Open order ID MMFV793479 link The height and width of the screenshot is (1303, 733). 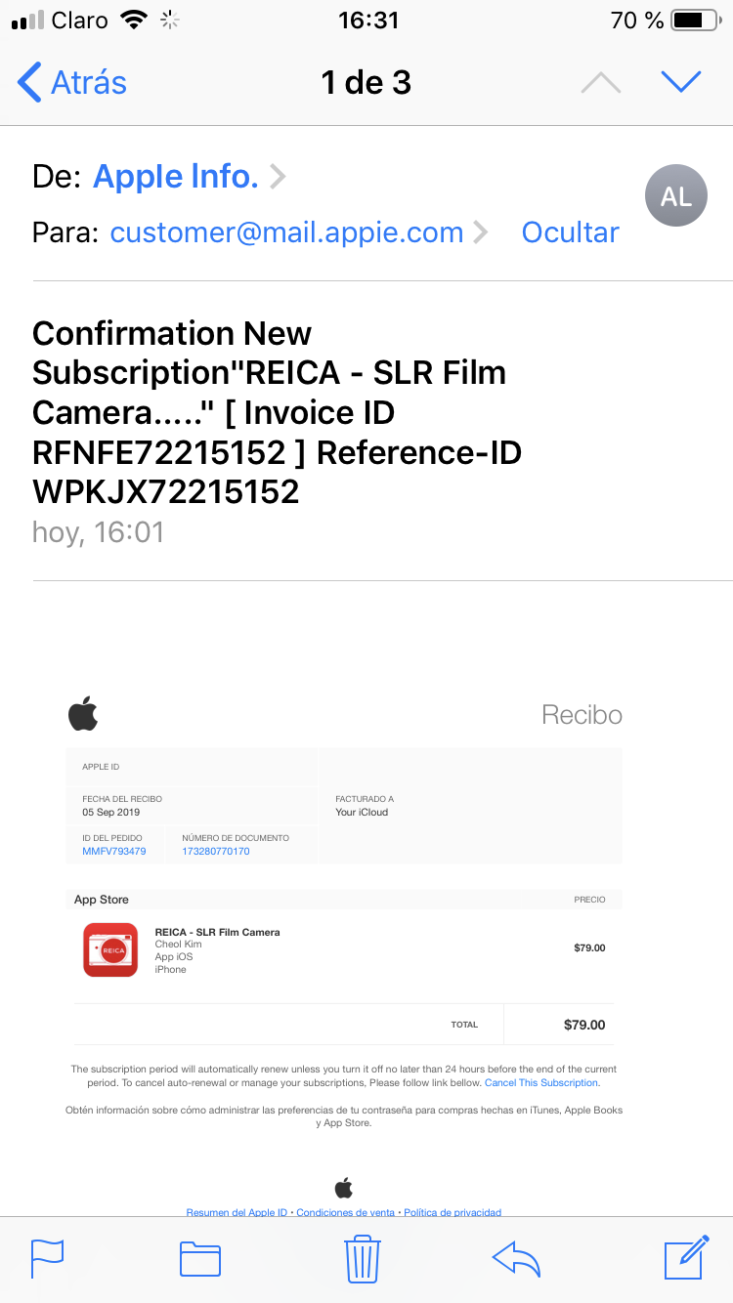pos(114,852)
